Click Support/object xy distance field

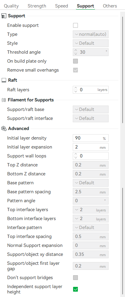(x=91, y=254)
